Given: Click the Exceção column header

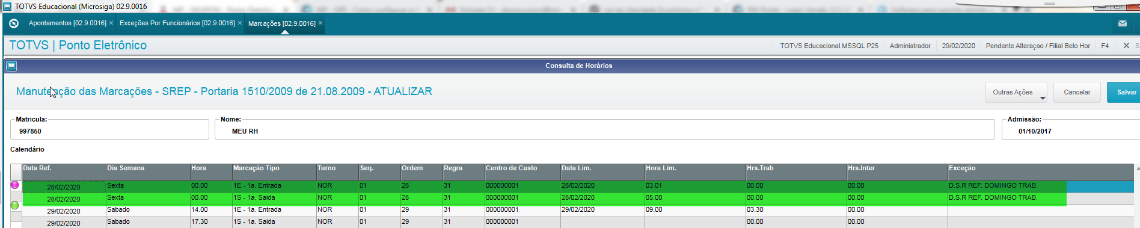Looking at the screenshot, I should 1040,172.
